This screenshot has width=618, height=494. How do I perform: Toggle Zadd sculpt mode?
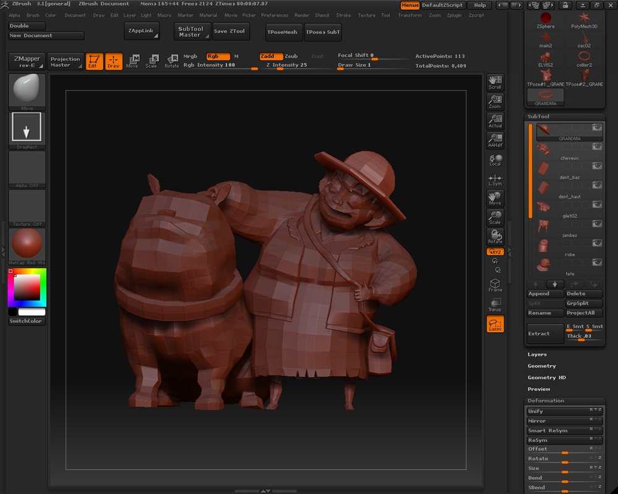coord(271,56)
